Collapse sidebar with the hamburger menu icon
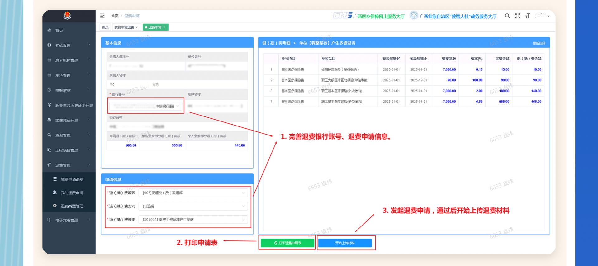This screenshot has width=598, height=266. (x=102, y=16)
